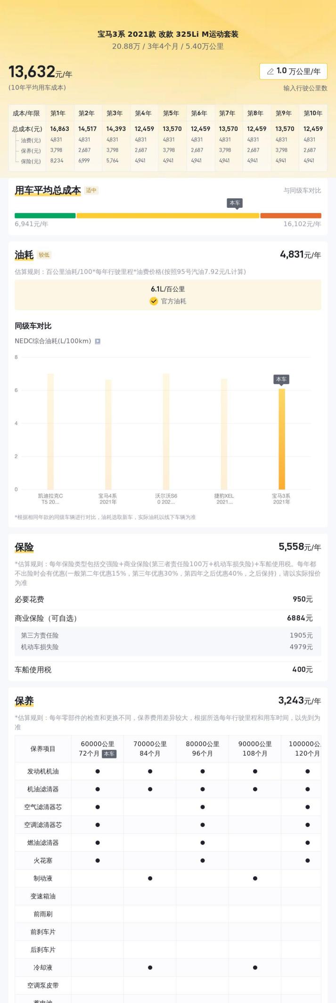The image size is (336, 1003).
Task: Toggle the 官方油耗 check mark
Action: 154,301
